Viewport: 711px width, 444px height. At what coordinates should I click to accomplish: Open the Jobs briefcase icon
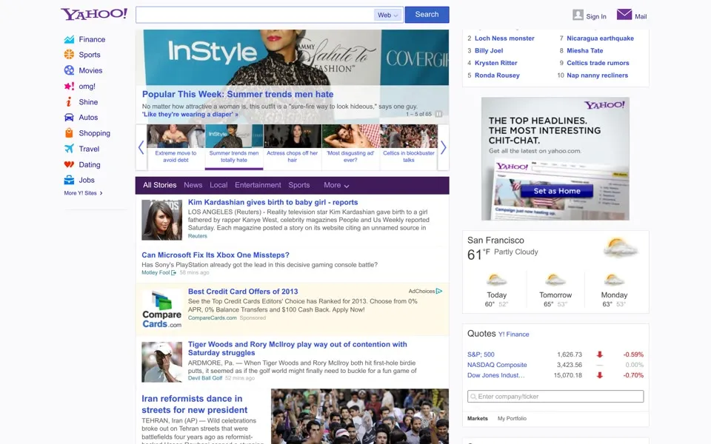[69, 180]
